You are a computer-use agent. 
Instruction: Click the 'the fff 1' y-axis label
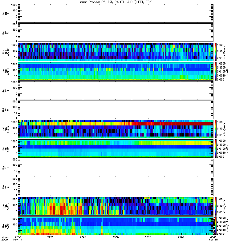pos(6,168)
